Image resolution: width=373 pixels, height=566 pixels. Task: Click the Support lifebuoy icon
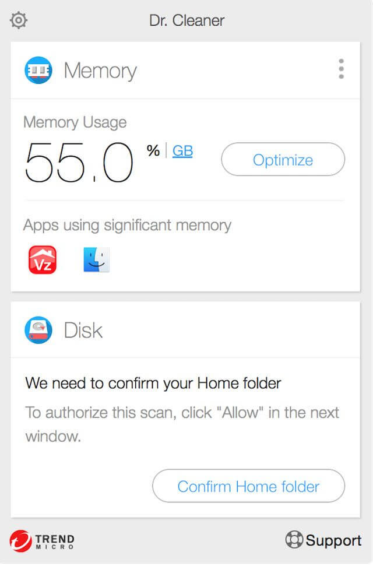click(x=294, y=540)
